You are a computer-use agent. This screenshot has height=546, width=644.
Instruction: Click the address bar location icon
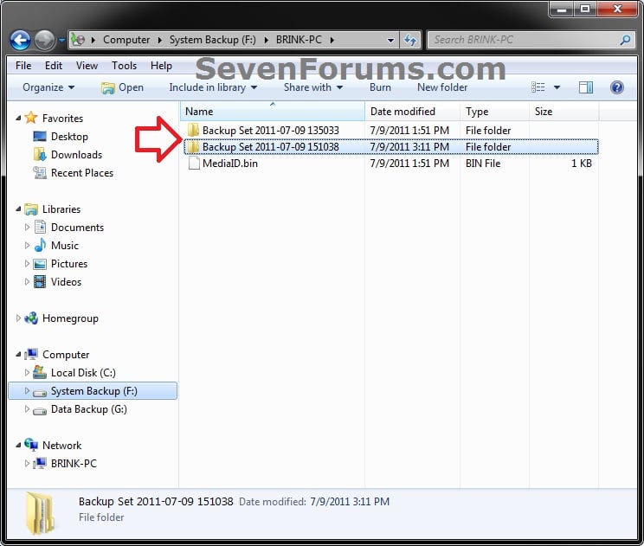(x=78, y=40)
